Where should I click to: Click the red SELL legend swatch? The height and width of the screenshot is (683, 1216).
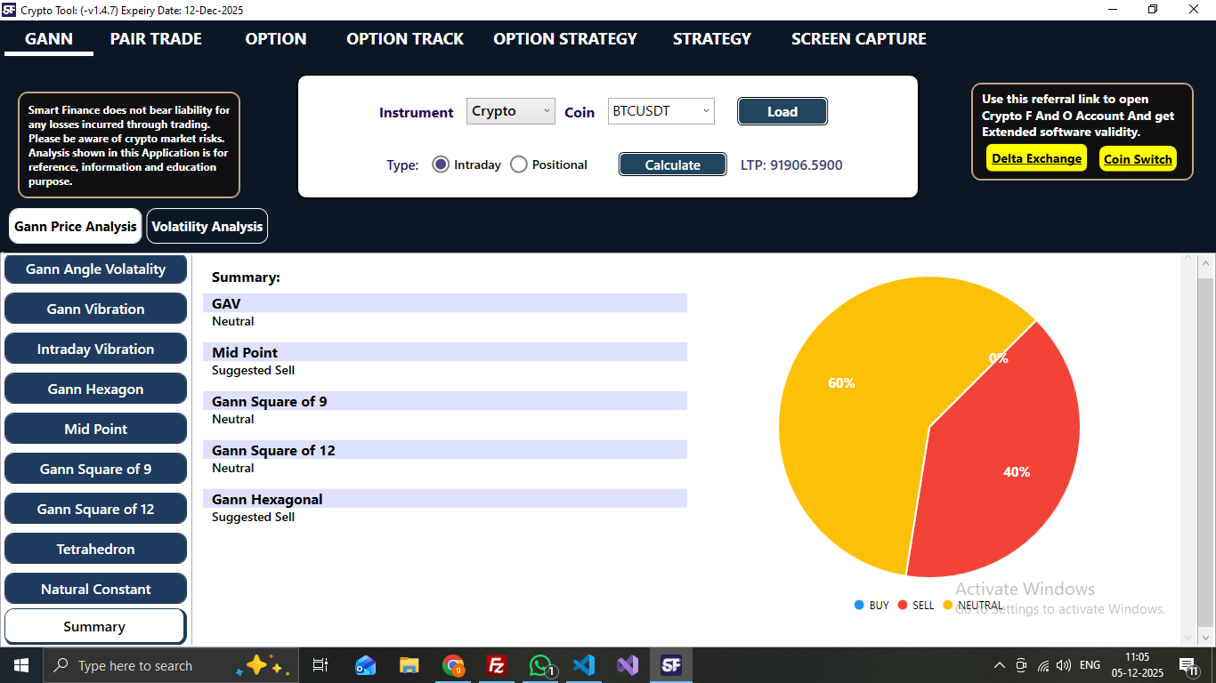[x=902, y=605]
